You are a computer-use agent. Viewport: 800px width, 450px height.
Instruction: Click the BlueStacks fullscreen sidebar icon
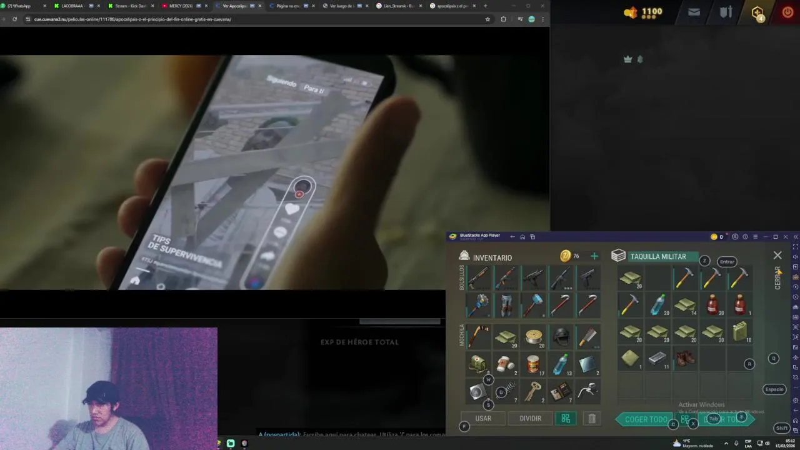[795, 247]
